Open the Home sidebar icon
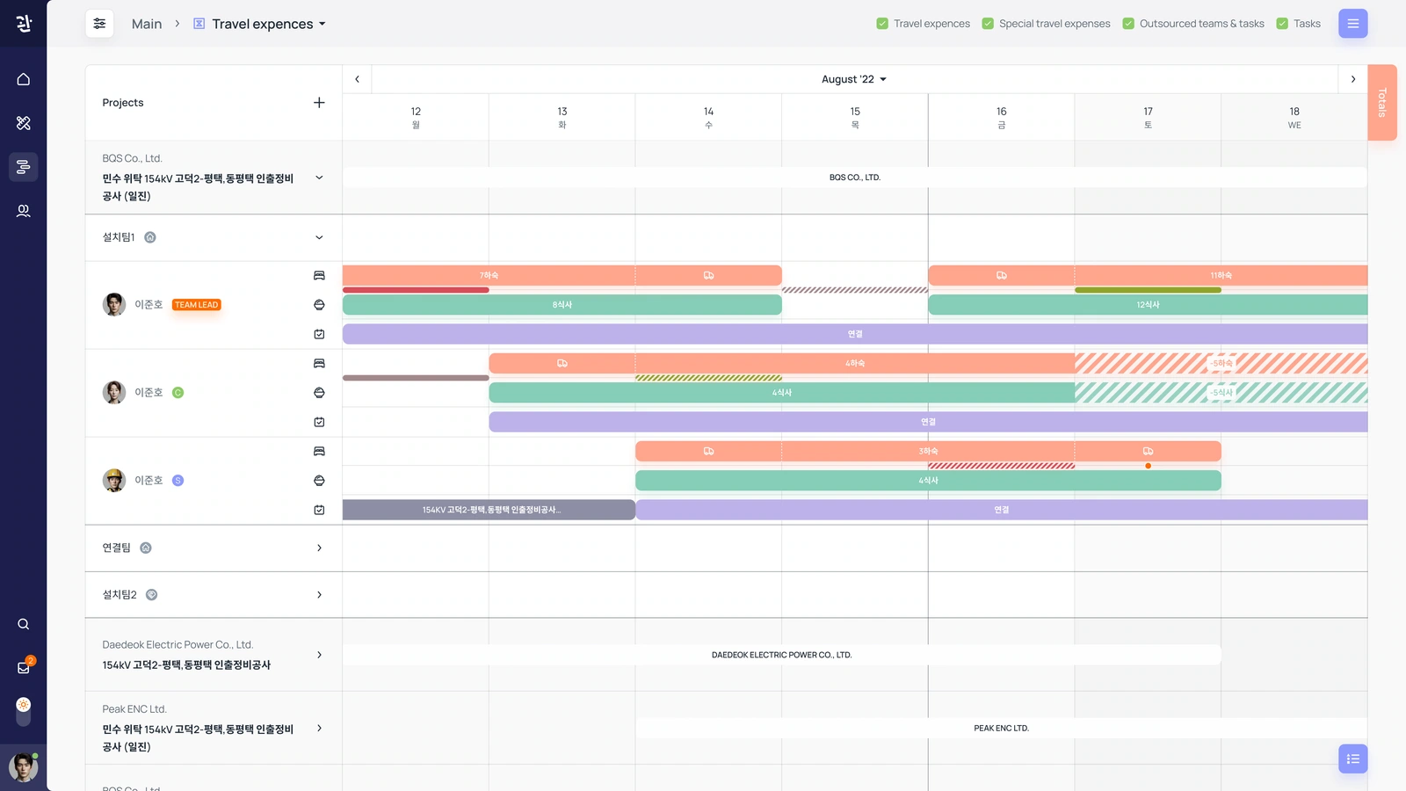This screenshot has width=1406, height=791. click(24, 79)
